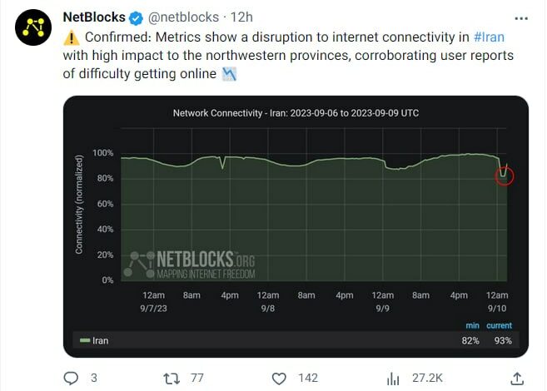
Task: View analytics via bar chart icon
Action: point(393,379)
